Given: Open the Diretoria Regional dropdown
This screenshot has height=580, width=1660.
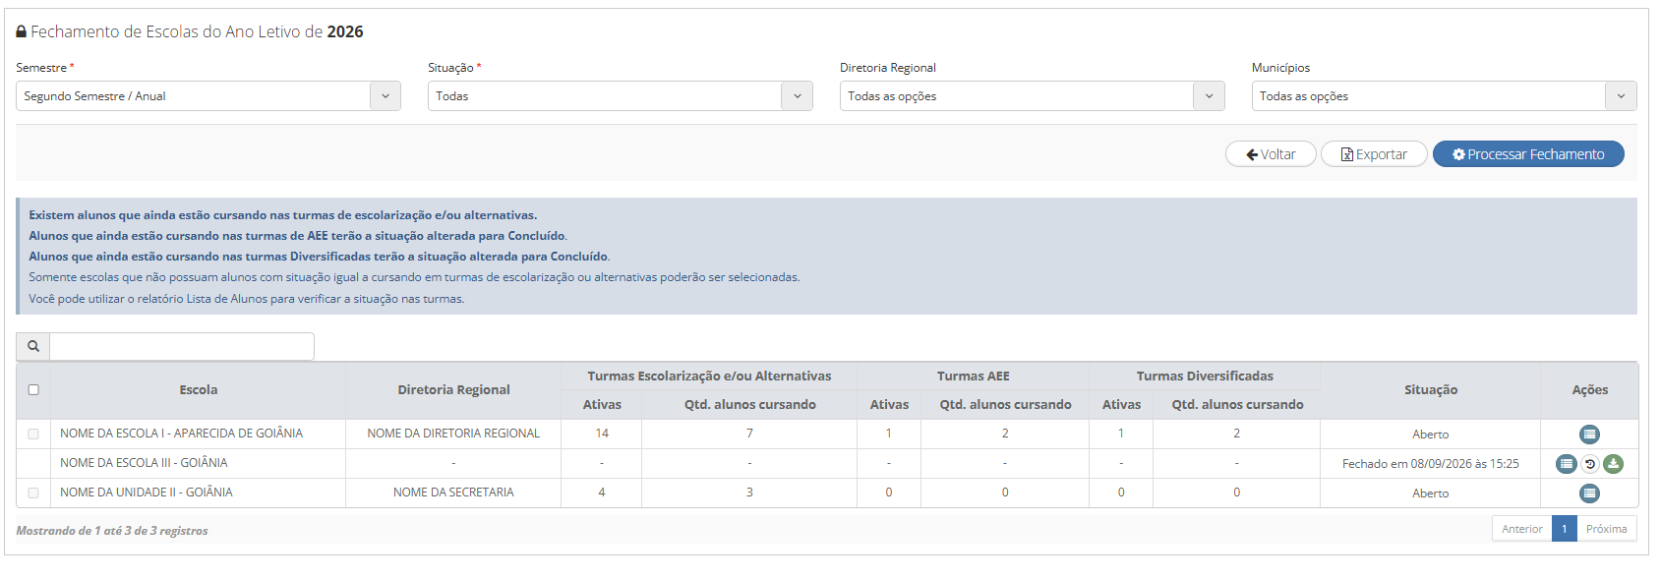Looking at the screenshot, I should coord(1033,96).
